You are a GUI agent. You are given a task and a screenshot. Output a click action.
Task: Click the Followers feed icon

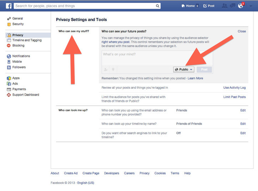click(9, 67)
